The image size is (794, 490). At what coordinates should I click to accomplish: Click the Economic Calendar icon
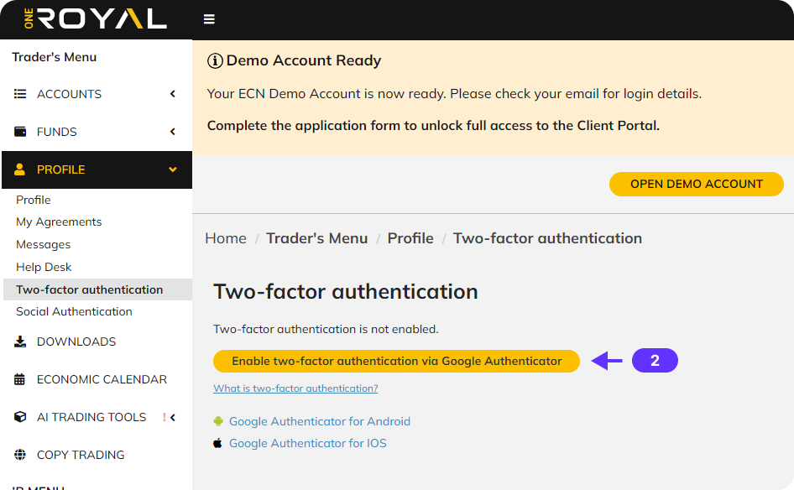point(20,379)
